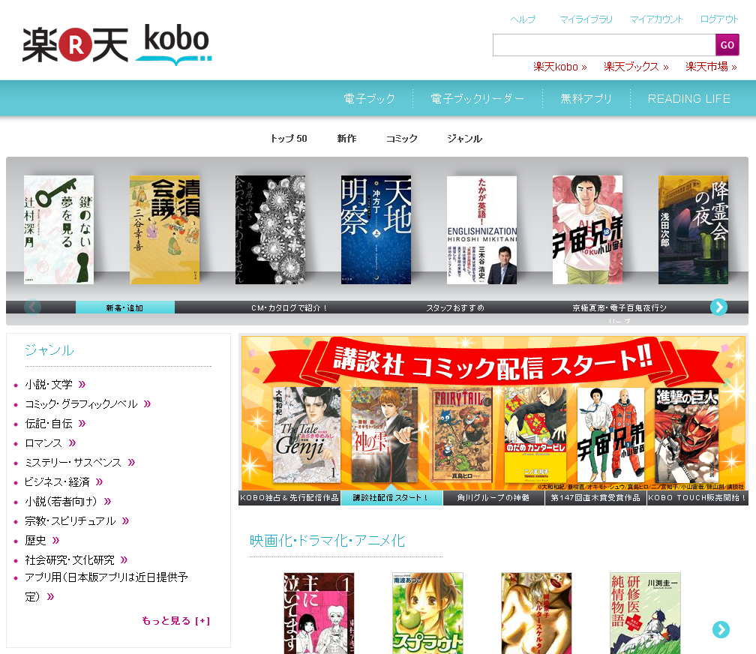Open The Tale of Genji banner cover
The height and width of the screenshot is (654, 756).
click(307, 435)
